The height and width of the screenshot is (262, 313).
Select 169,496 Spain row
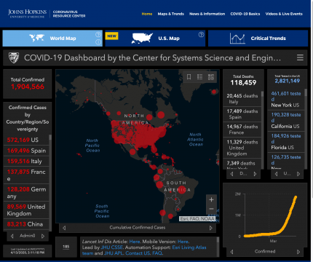coord(26,151)
